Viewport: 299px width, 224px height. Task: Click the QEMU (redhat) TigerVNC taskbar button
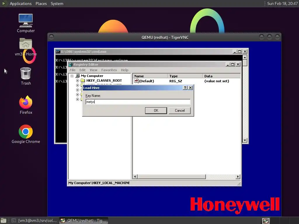(84, 220)
